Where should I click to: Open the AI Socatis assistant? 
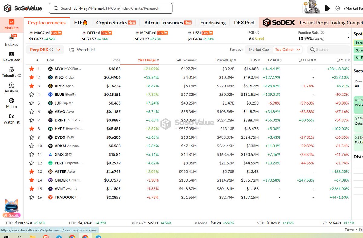[x=11, y=208]
